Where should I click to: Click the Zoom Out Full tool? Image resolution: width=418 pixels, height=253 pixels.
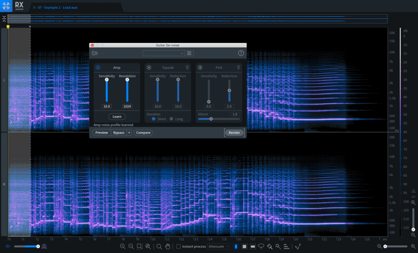click(x=148, y=246)
